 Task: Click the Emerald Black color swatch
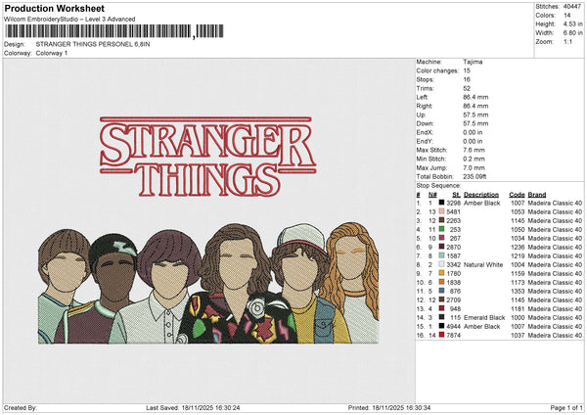pos(441,317)
